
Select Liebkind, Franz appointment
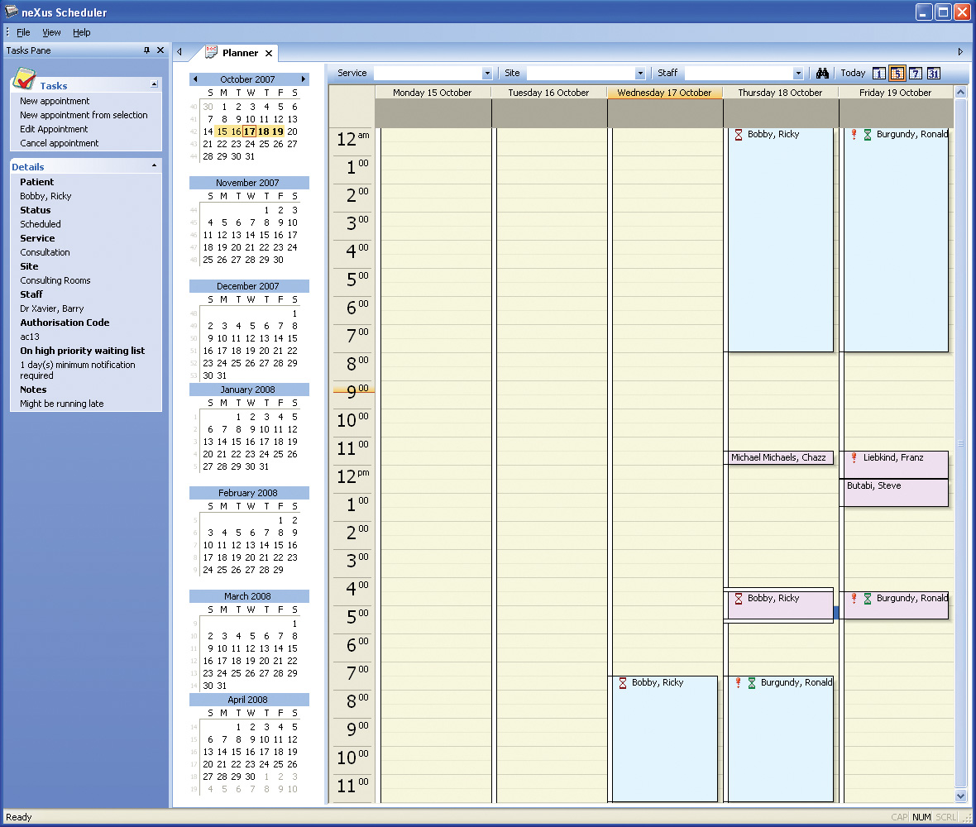[896, 464]
